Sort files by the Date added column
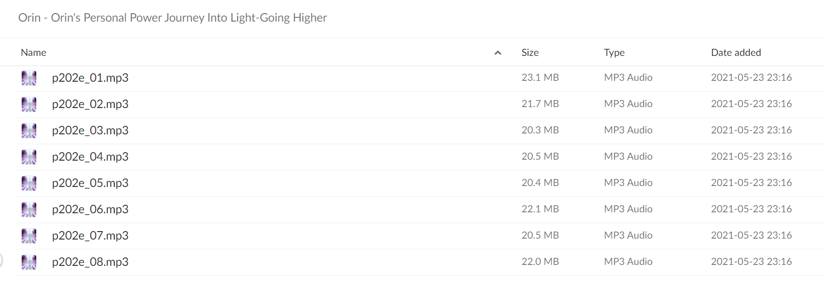This screenshot has width=824, height=287. click(x=736, y=53)
